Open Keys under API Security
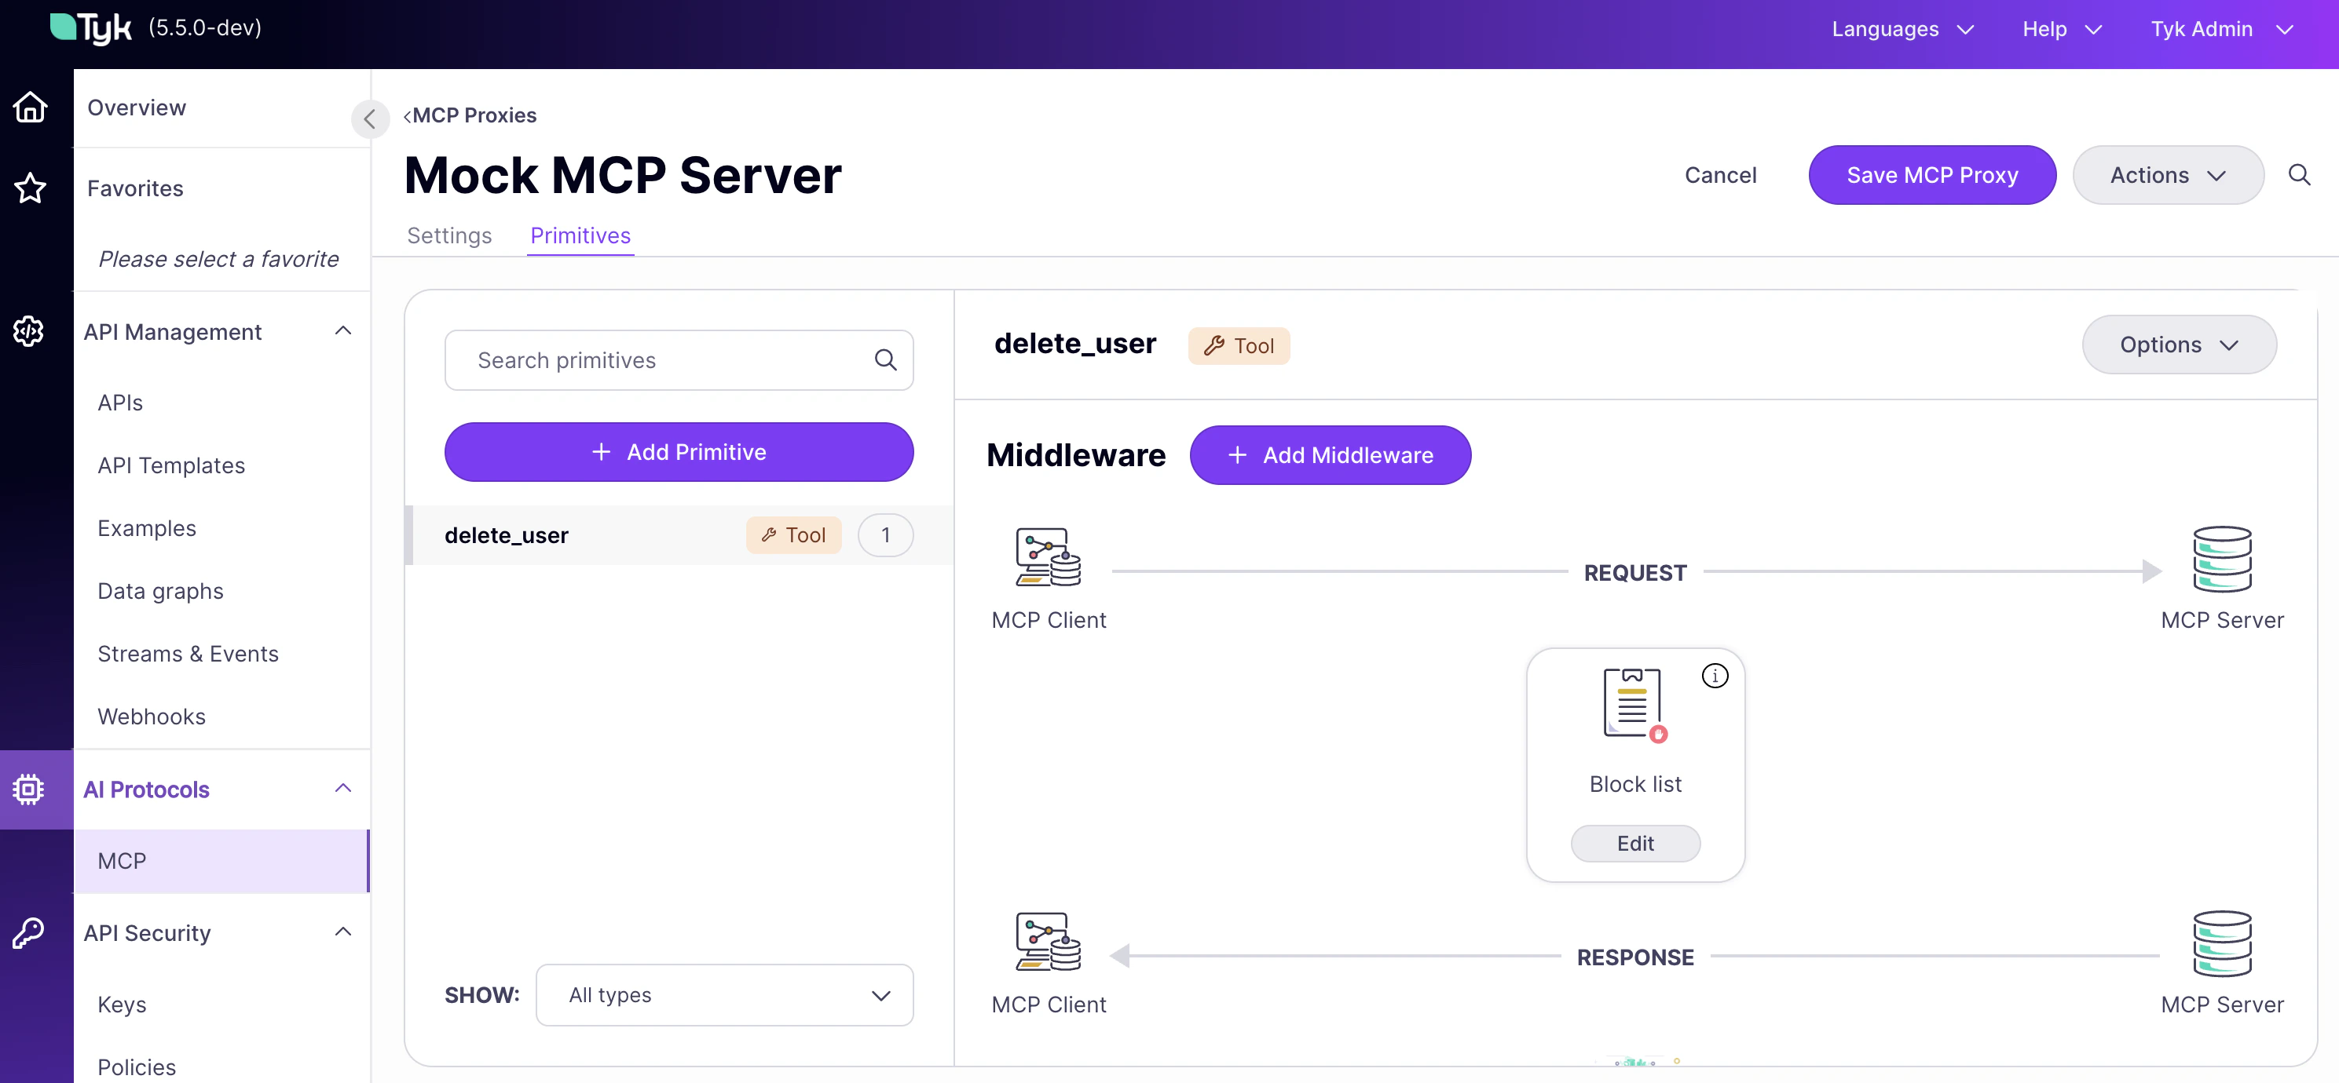 [x=122, y=1004]
